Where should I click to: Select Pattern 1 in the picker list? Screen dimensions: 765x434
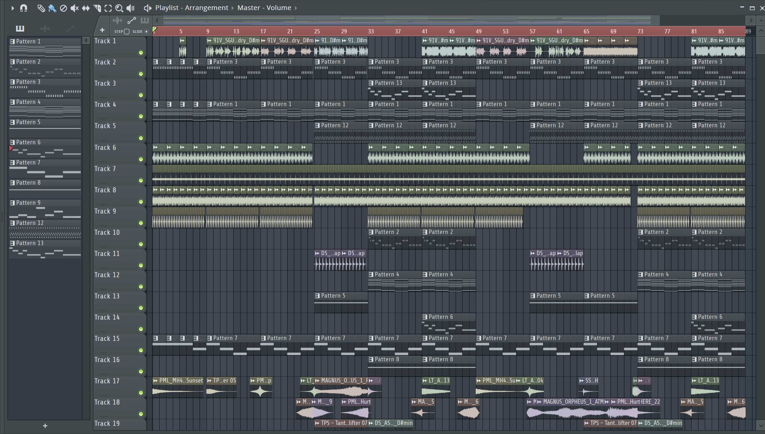(x=45, y=47)
